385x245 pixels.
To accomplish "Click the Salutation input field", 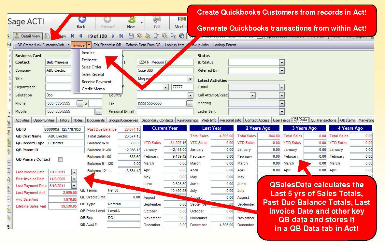I will click(74, 95).
